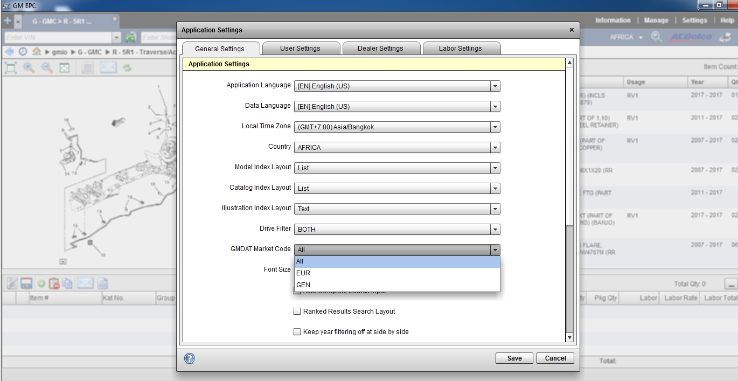Image resolution: width=738 pixels, height=381 pixels.
Task: Open the Catalog Index Layout dropdown
Action: click(495, 189)
